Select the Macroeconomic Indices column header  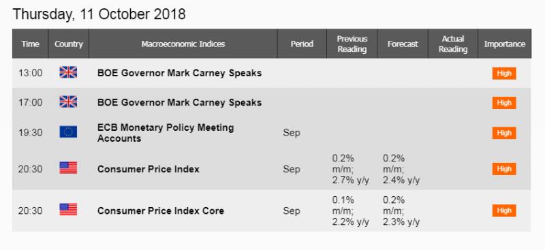pyautogui.click(x=183, y=44)
